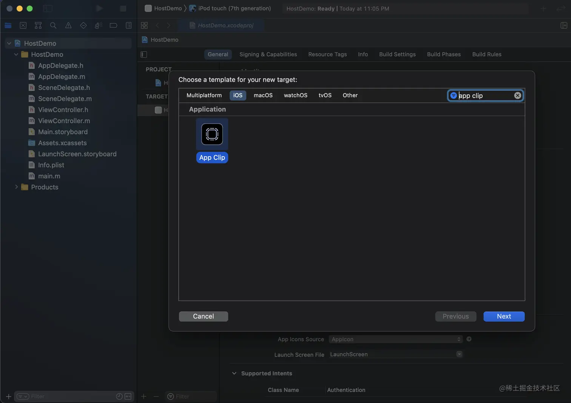Viewport: 571px width, 403px height.
Task: Show recently modified files filter
Action: pyautogui.click(x=119, y=396)
